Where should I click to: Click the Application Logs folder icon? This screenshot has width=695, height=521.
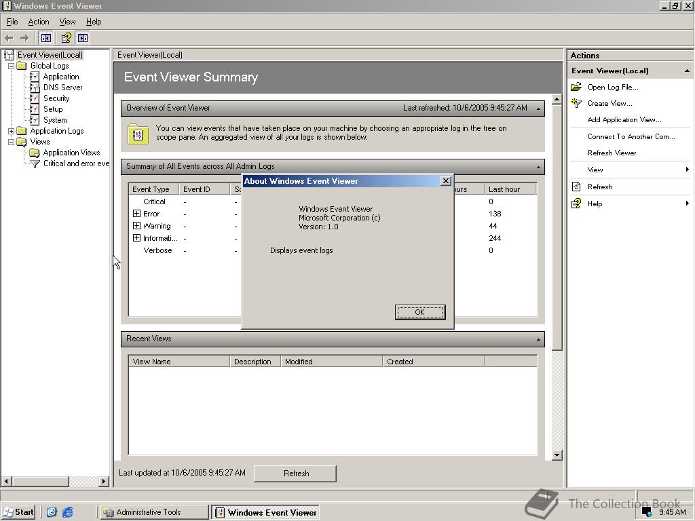[22, 131]
